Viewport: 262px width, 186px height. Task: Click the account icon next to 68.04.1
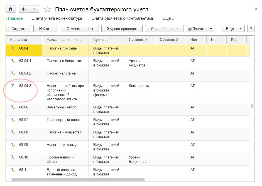13,61
